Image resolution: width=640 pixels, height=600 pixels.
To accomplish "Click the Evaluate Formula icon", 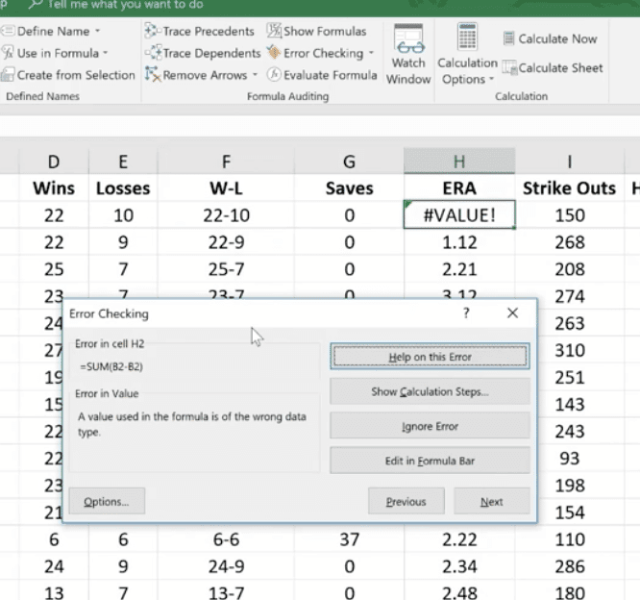I will pos(275,75).
